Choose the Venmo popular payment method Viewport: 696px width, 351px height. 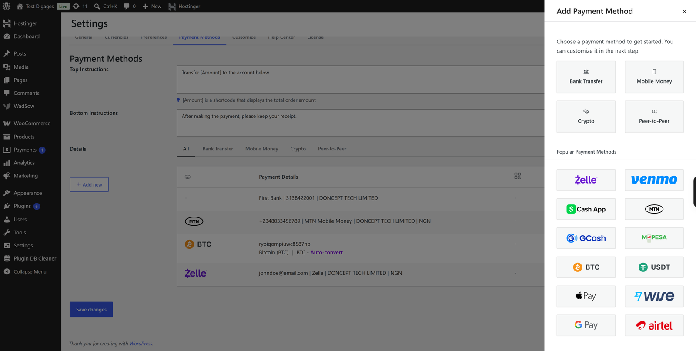coord(654,180)
